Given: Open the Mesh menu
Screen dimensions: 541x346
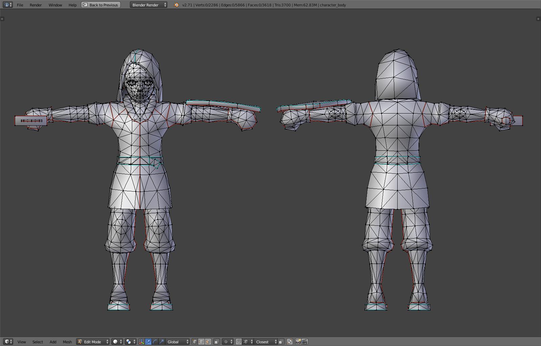Looking at the screenshot, I should pos(67,342).
